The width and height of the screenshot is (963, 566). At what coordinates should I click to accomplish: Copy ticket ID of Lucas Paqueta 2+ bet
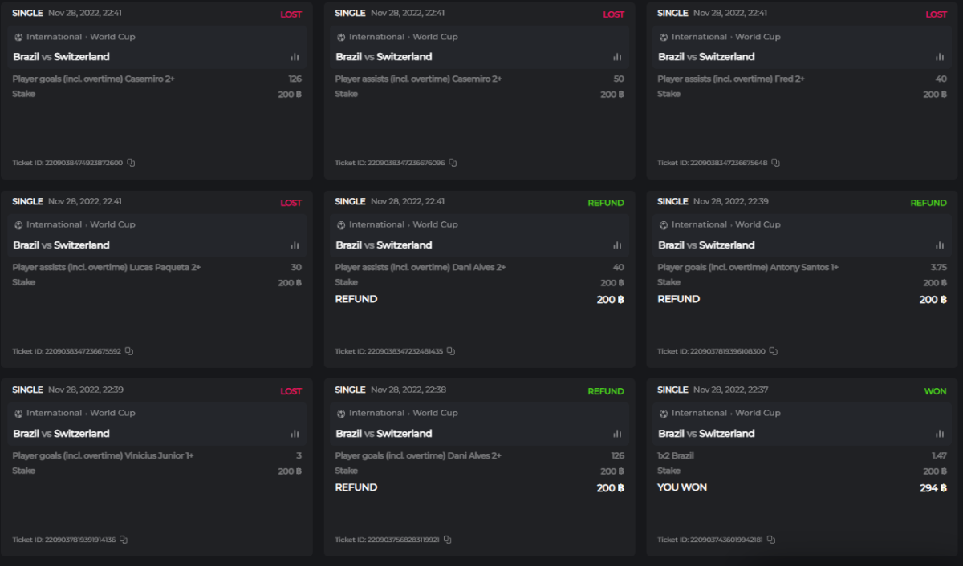pos(129,351)
